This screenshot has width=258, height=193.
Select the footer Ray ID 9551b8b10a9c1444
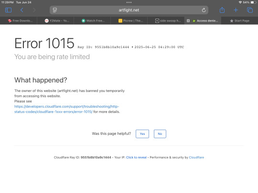pos(96,157)
